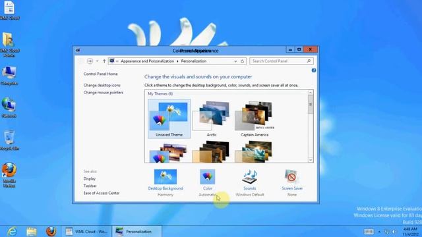Viewport: 422px width, 237px height.
Task: Click Appearance and Personalization breadcrumb
Action: coord(147,61)
